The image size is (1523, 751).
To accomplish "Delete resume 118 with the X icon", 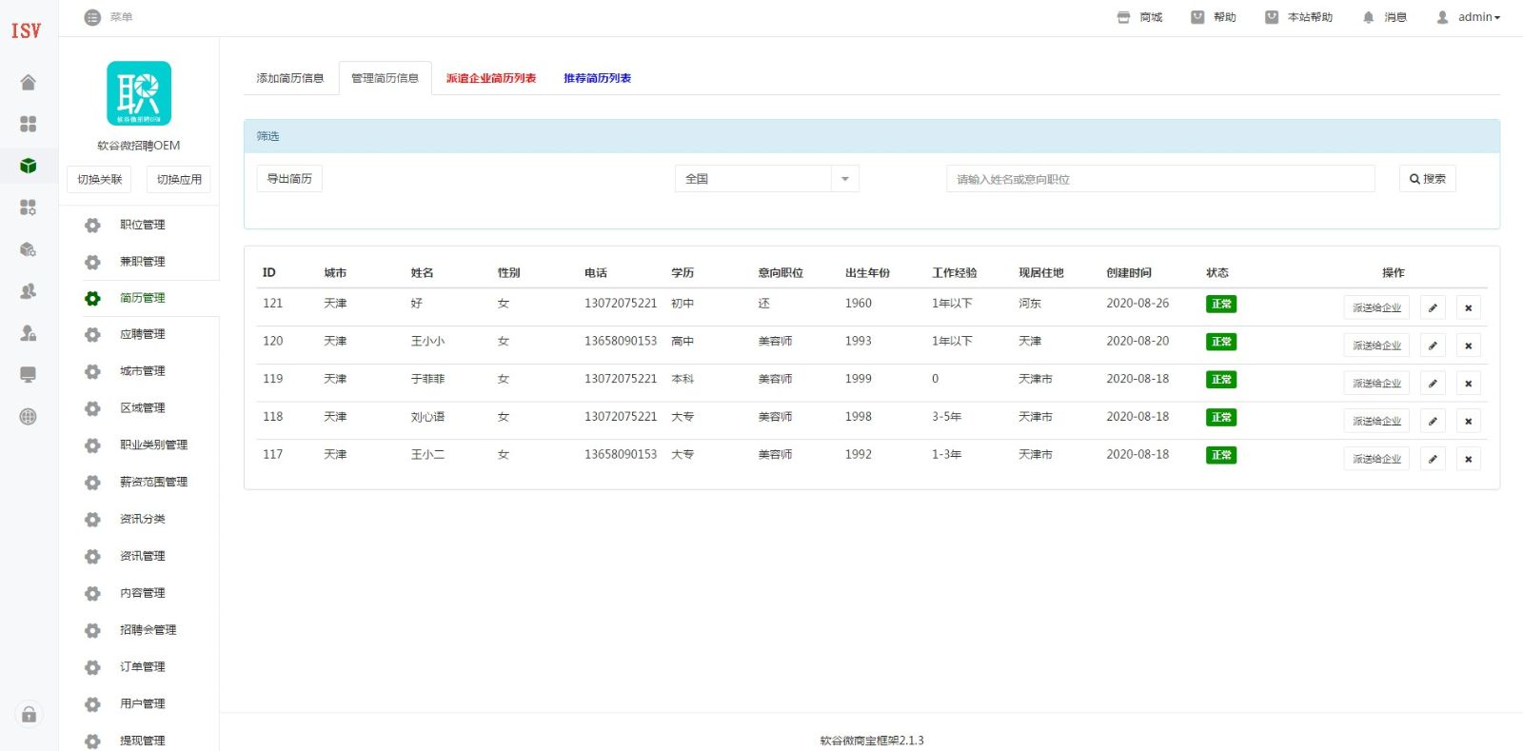I will [x=1469, y=421].
